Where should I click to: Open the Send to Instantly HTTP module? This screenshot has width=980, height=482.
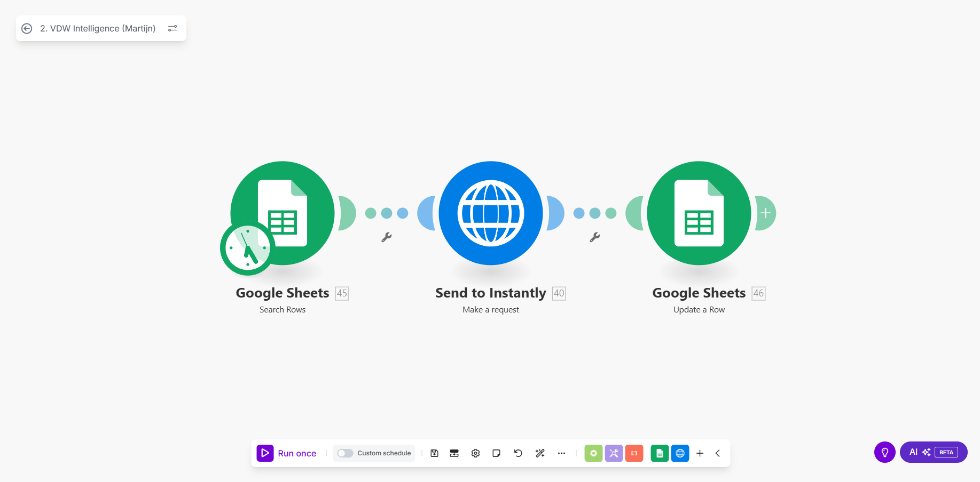click(x=491, y=213)
